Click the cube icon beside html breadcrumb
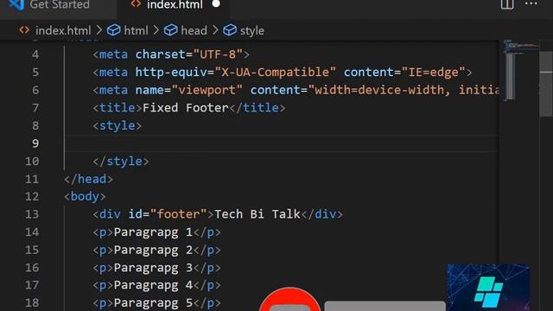Screen dimensions: 553x311 pyautogui.click(x=113, y=30)
